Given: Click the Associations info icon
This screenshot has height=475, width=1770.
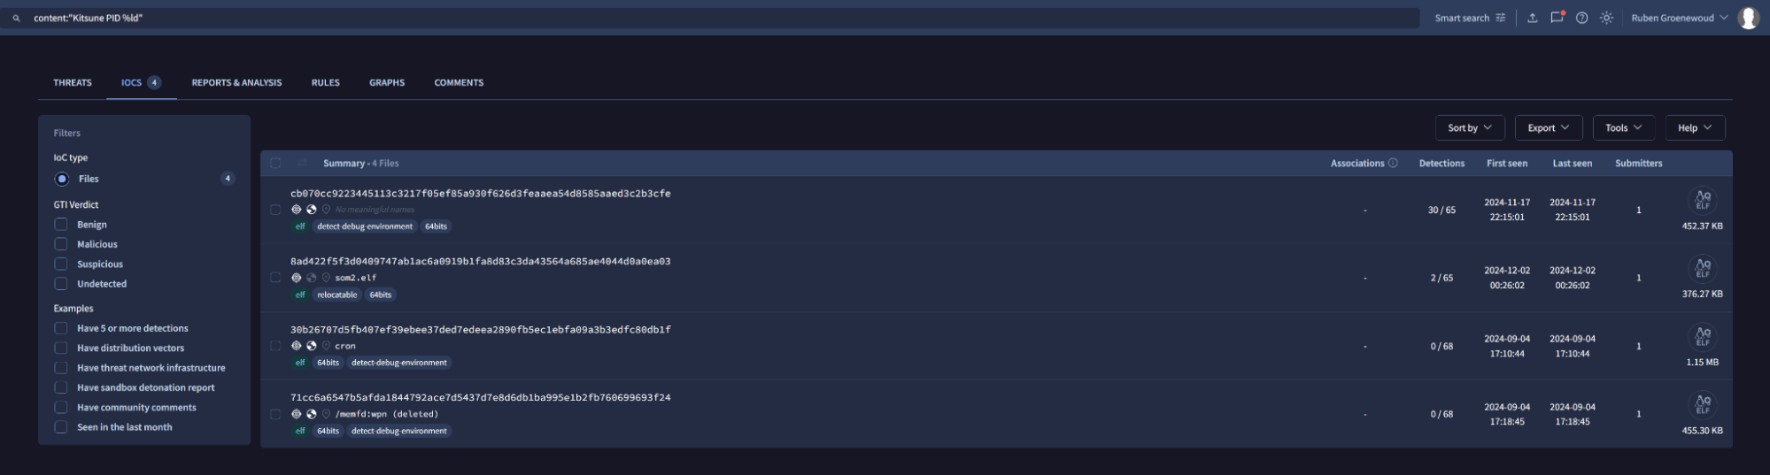Looking at the screenshot, I should (x=1393, y=164).
